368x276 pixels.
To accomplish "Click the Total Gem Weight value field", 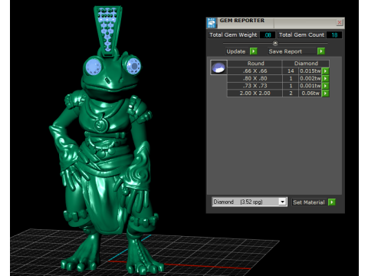I will click(x=268, y=35).
